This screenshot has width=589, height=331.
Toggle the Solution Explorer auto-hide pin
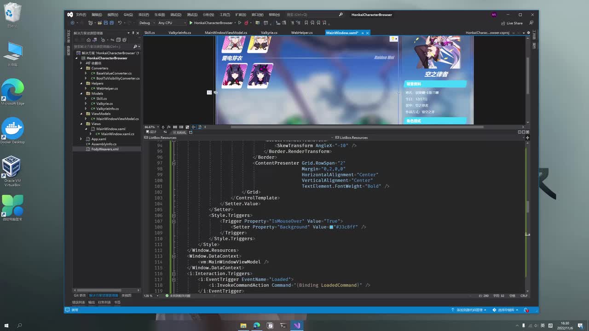coord(133,33)
